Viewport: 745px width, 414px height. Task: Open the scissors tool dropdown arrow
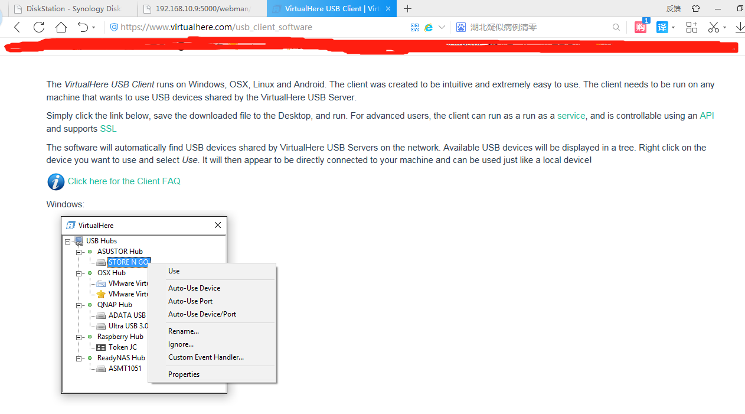tap(724, 28)
